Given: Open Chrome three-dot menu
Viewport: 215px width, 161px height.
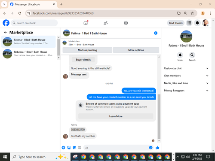Looking at the screenshot, I should [210, 13].
